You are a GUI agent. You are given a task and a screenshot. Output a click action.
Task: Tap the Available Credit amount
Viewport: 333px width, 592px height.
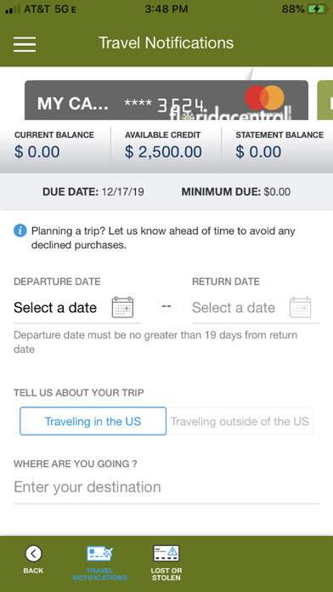[x=163, y=151]
